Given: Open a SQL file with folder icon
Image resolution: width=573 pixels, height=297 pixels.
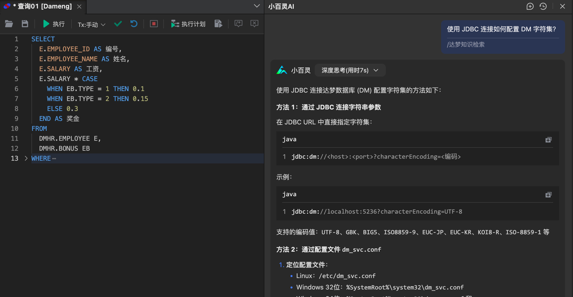Looking at the screenshot, I should pos(9,24).
